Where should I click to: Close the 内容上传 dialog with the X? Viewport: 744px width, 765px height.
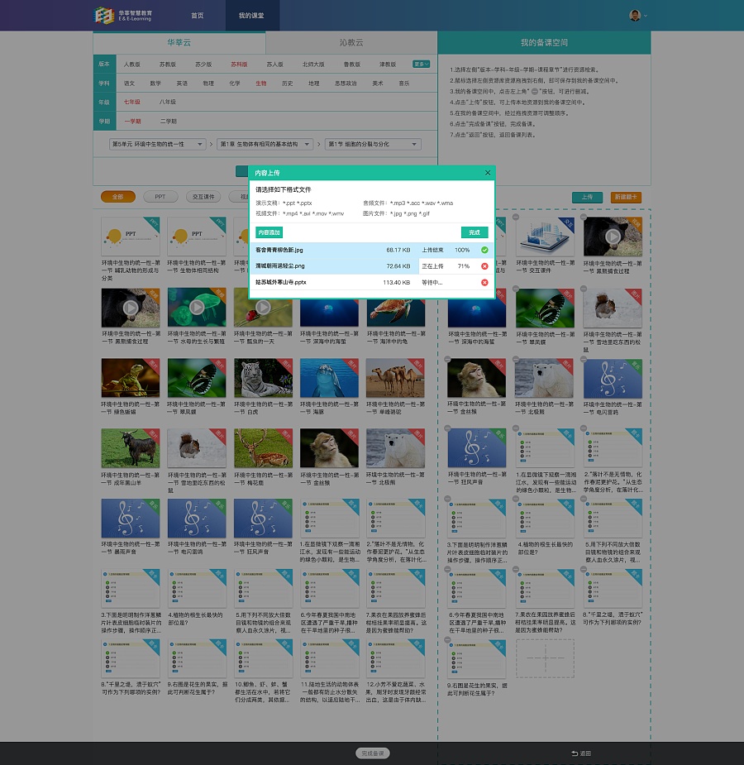coord(488,173)
